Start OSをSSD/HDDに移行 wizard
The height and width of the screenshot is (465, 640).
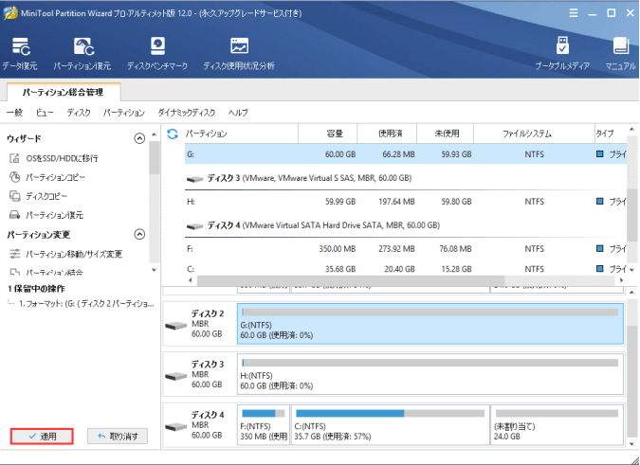point(54,158)
